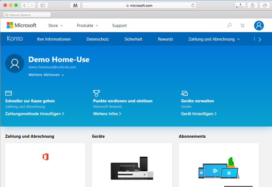This screenshot has width=272, height=187.
Task: Click the Microsoft logo
Action: tap(21, 25)
